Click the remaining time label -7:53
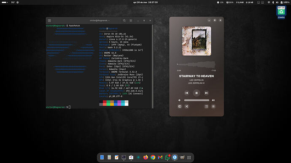291x163 pixels. [x=213, y=71]
